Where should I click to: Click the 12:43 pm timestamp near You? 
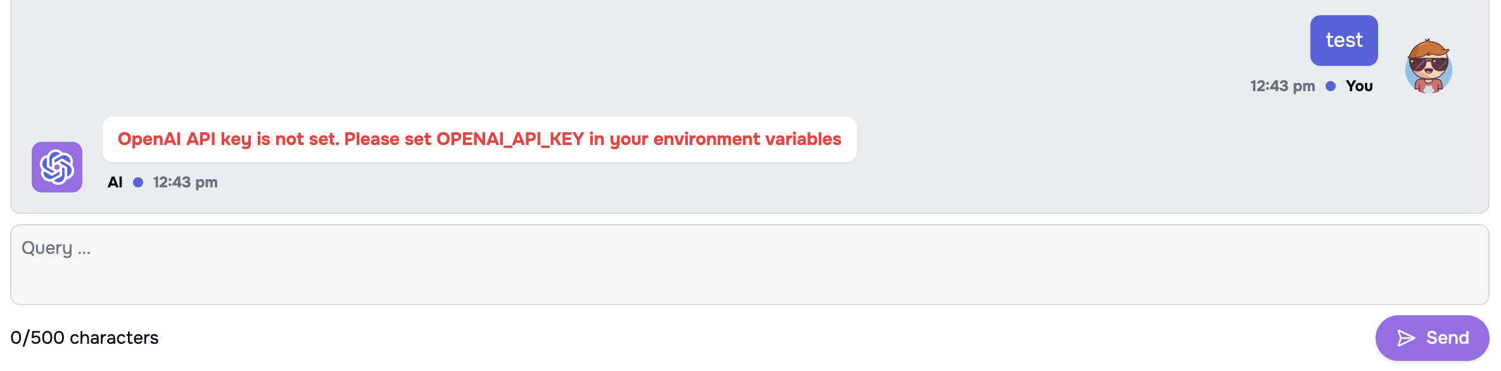[x=1282, y=85]
